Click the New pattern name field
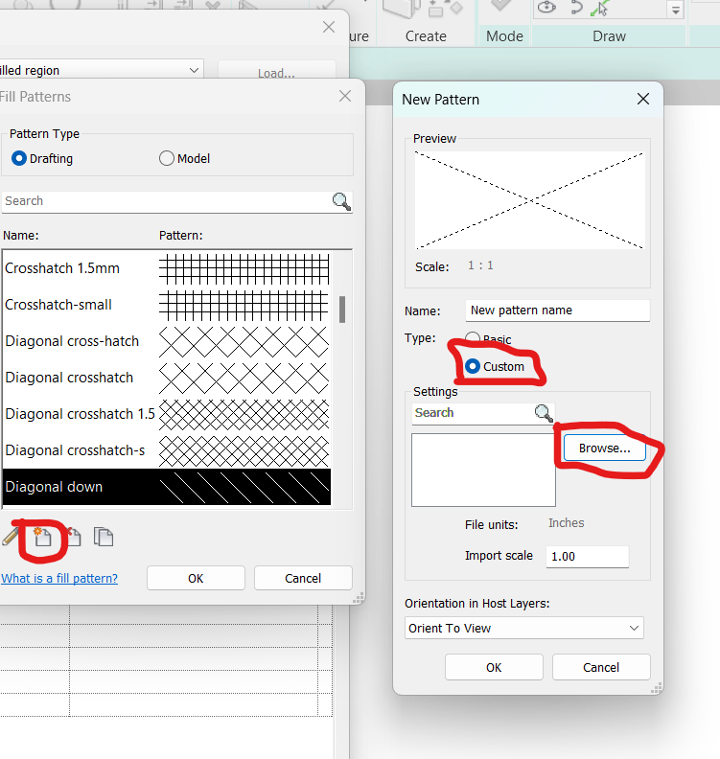Viewport: 720px width, 759px height. click(x=557, y=310)
